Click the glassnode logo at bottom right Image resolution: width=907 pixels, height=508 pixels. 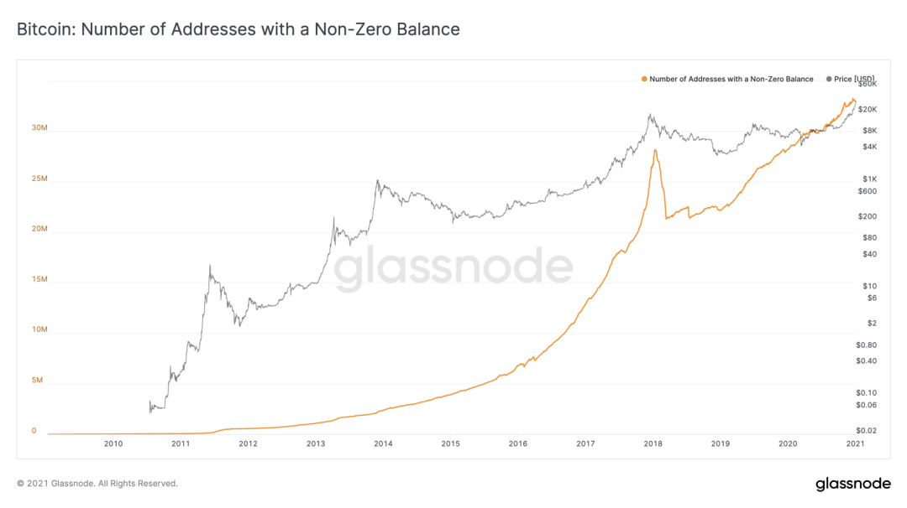(853, 484)
